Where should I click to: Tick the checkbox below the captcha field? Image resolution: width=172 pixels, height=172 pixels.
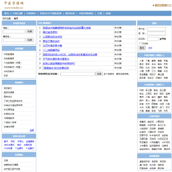[140, 43]
